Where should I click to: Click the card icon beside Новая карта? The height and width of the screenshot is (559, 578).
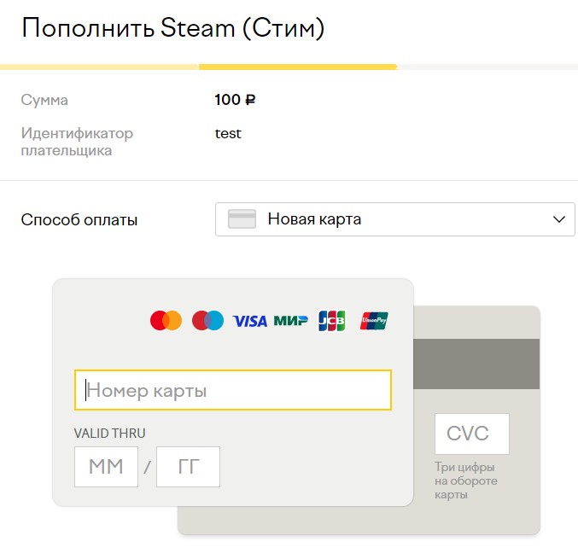pos(242,219)
